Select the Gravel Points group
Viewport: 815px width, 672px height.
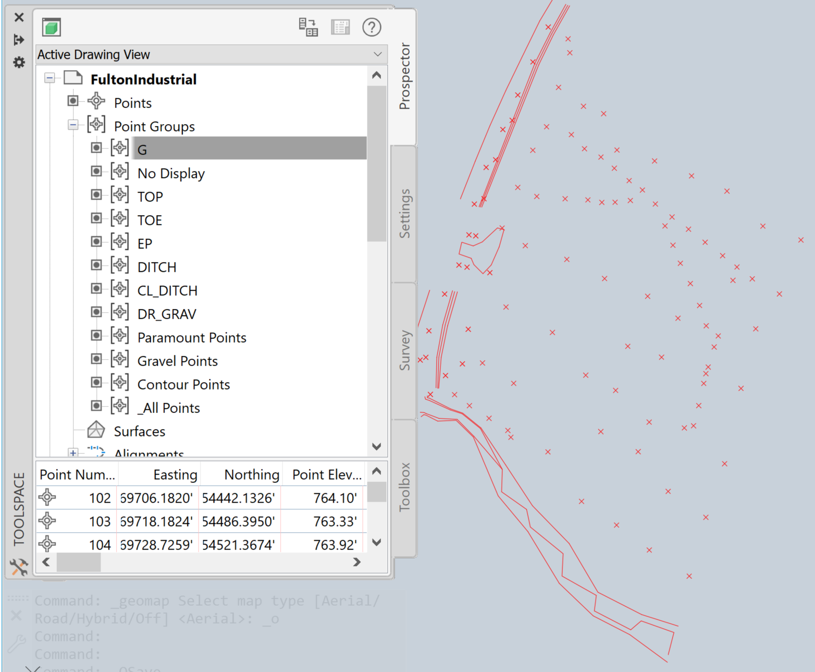[177, 361]
